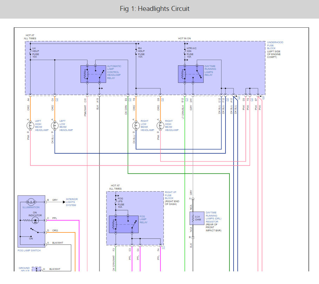This screenshot has height=284, width=319.
Task: Click the interior lights system arrow
Action: (64, 202)
